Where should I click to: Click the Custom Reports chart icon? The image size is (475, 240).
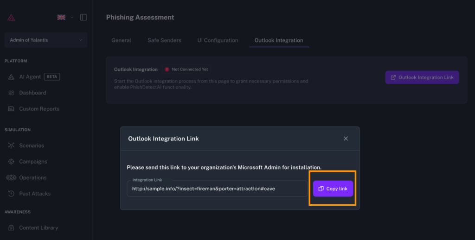tap(11, 109)
